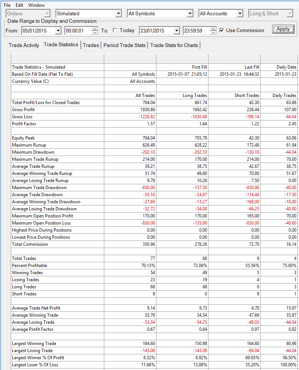Click the Total Trades value 77
299x370 pixels.
click(152, 258)
